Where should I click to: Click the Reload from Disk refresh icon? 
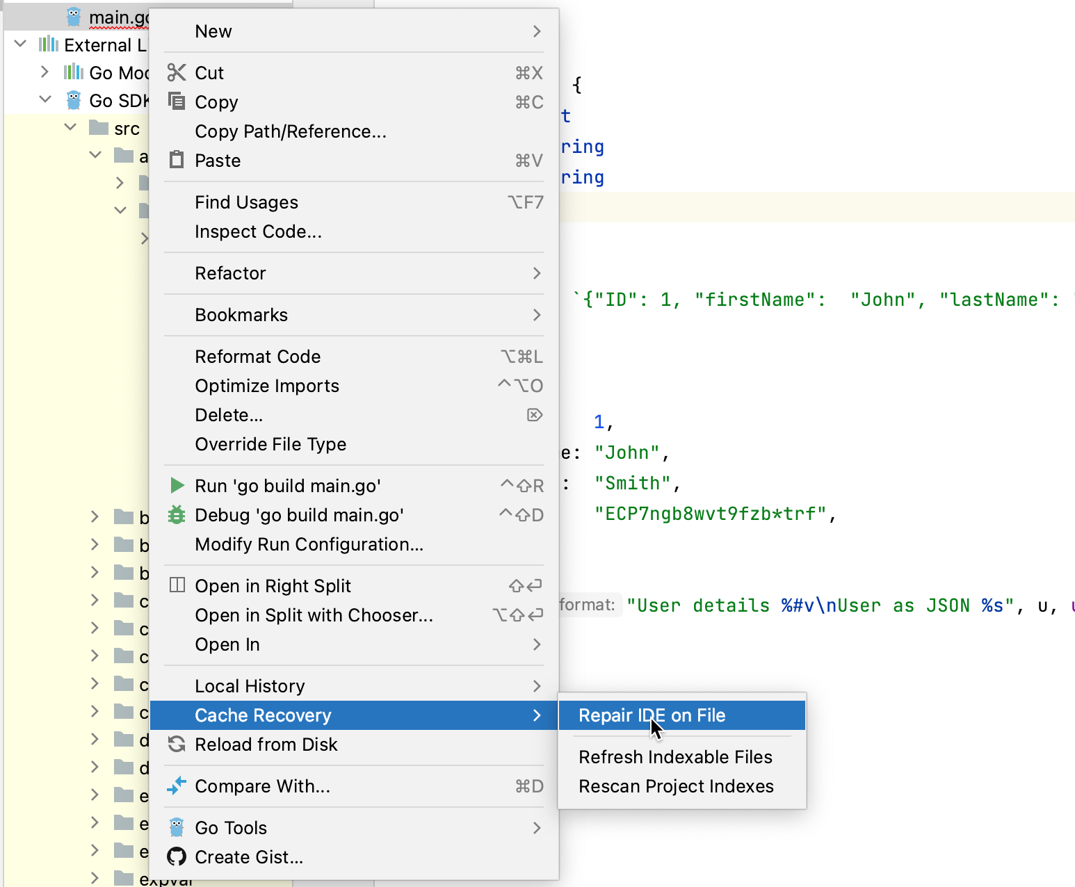177,744
